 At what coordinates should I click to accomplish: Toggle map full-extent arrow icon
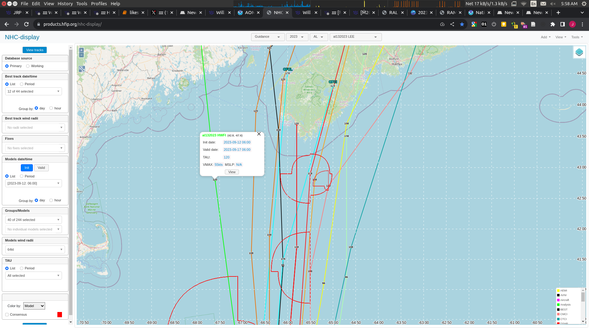(82, 69)
